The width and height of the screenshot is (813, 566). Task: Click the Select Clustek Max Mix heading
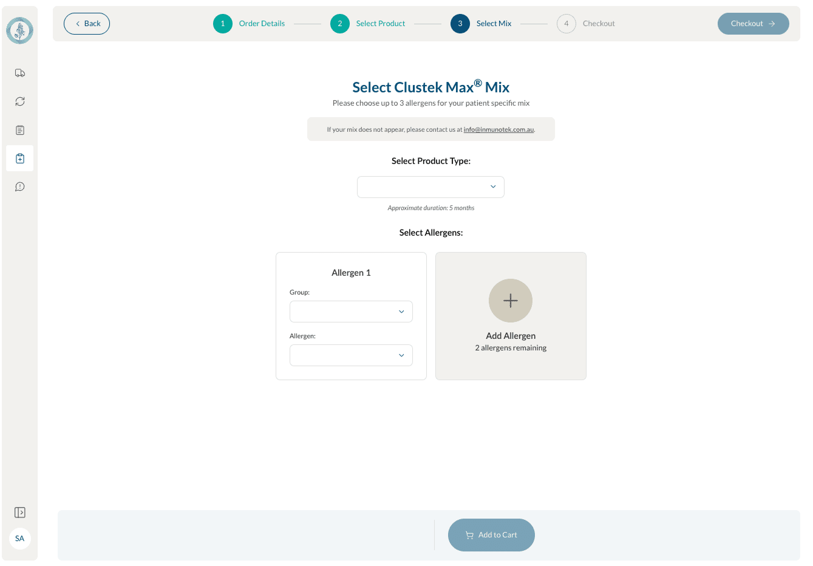431,87
